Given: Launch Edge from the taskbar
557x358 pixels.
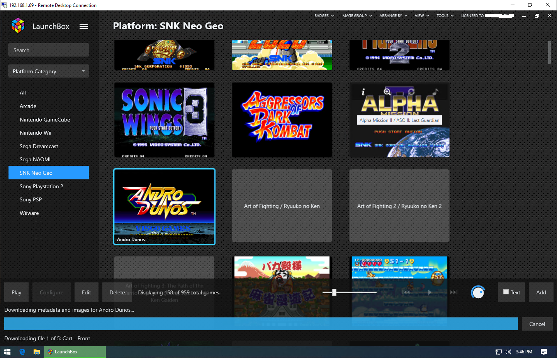Looking at the screenshot, I should pos(22,352).
